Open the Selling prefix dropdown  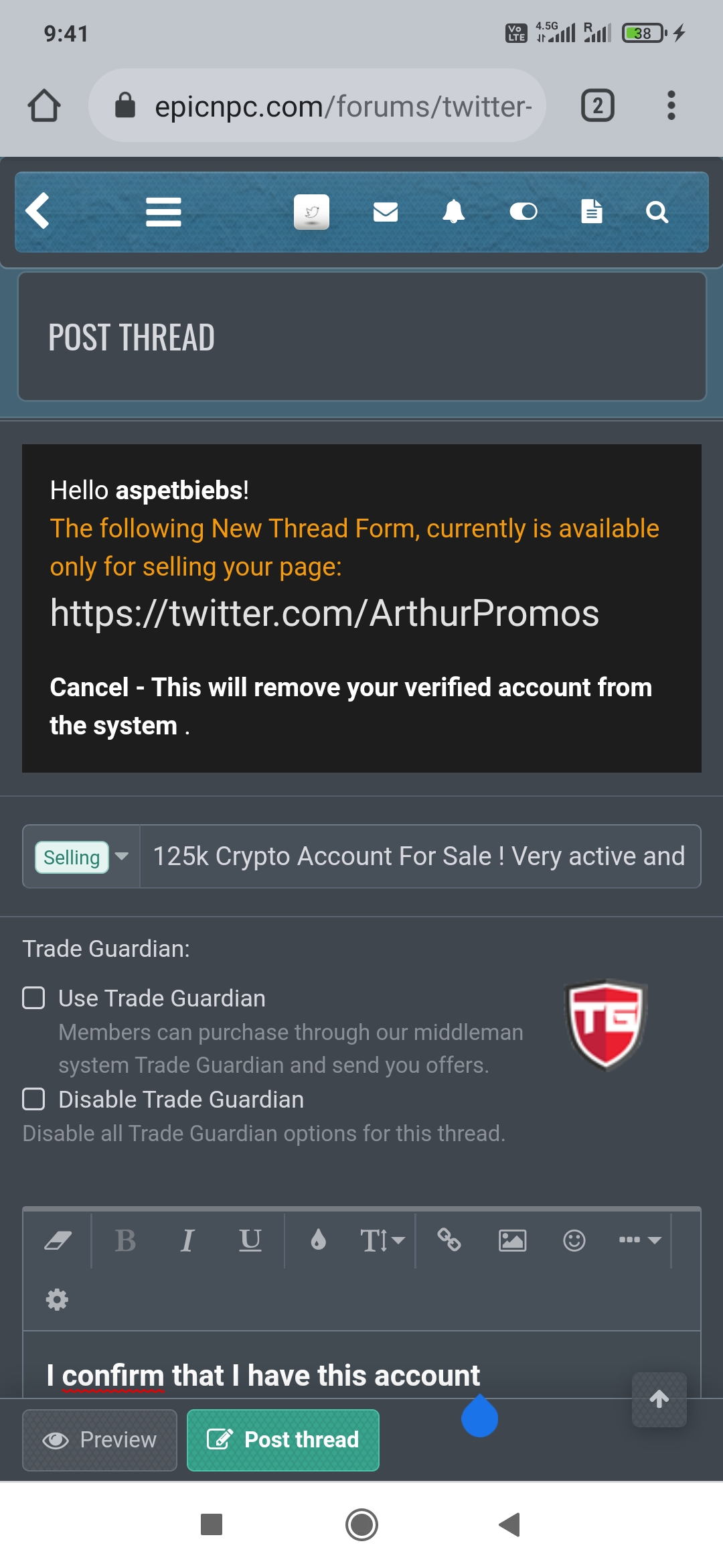click(x=82, y=856)
